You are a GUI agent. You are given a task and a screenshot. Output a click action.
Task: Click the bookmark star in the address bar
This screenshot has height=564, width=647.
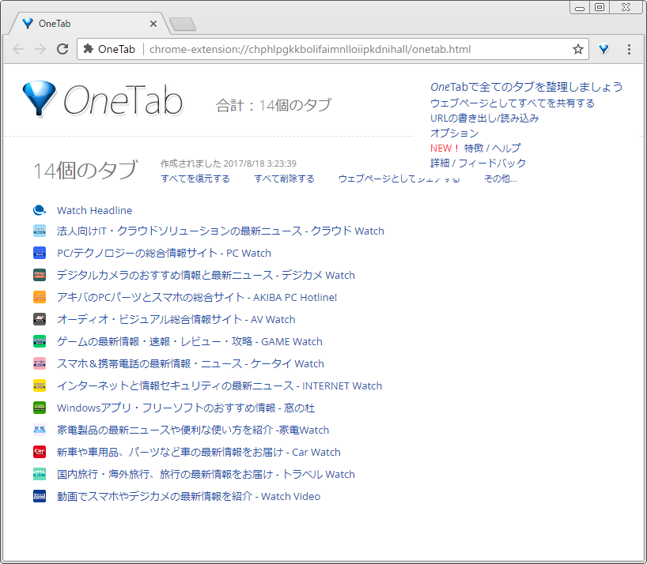[x=577, y=48]
